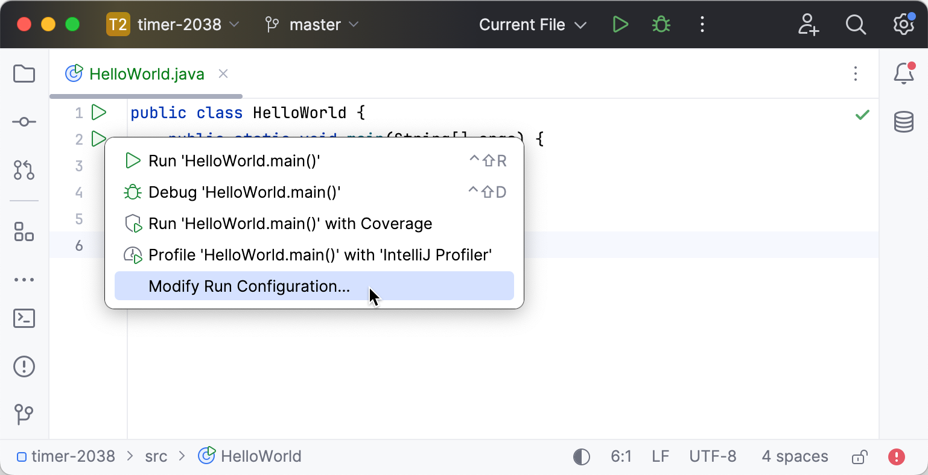Select 'Modify Run Configuration...' menu entry
This screenshot has width=928, height=475.
(x=249, y=286)
